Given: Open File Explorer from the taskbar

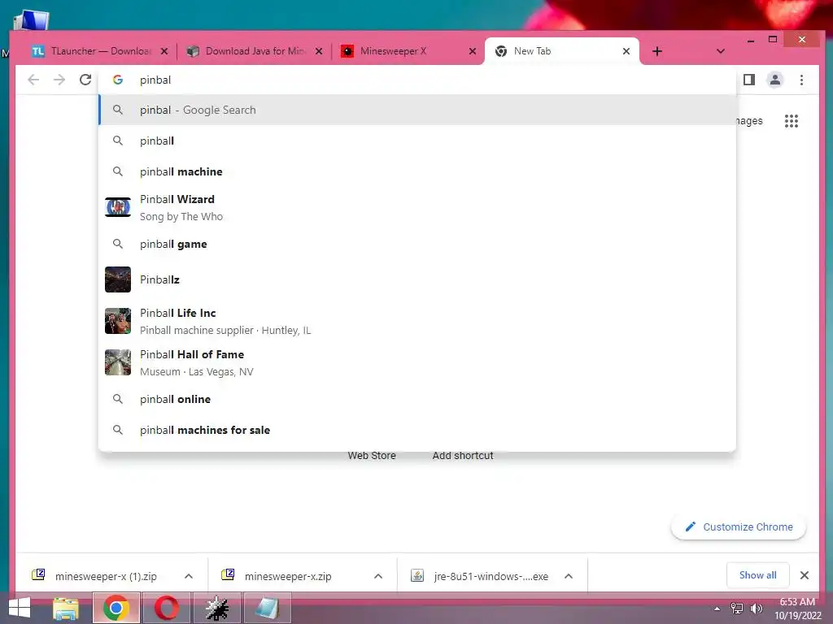Looking at the screenshot, I should (66, 608).
